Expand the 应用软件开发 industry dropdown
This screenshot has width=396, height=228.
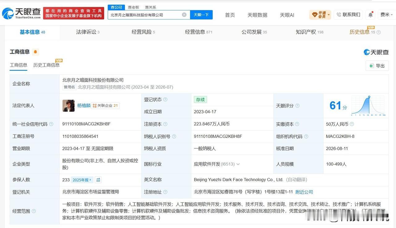[238, 164]
